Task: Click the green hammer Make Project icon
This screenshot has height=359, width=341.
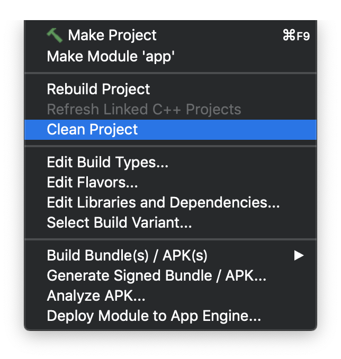Action: tap(55, 35)
